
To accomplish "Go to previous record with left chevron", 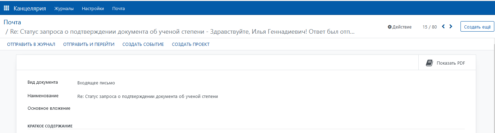I will pyautogui.click(x=443, y=26).
